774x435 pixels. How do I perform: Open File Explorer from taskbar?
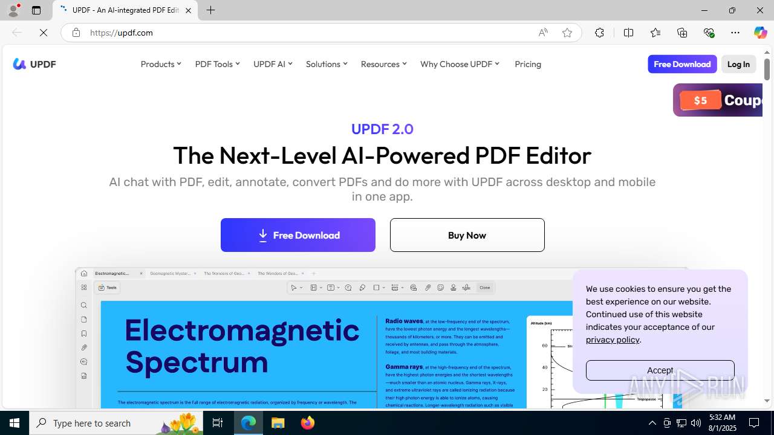click(x=278, y=423)
